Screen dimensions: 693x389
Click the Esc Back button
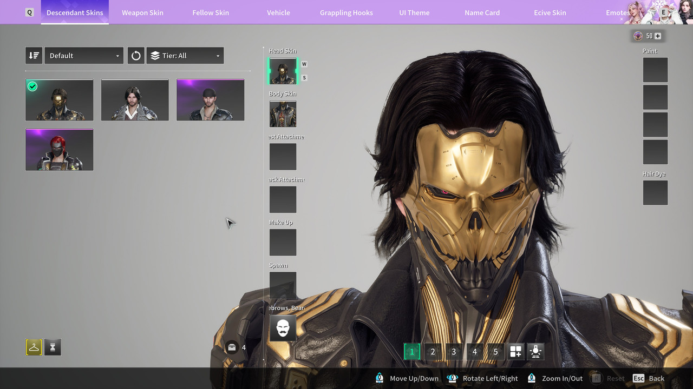coord(649,378)
